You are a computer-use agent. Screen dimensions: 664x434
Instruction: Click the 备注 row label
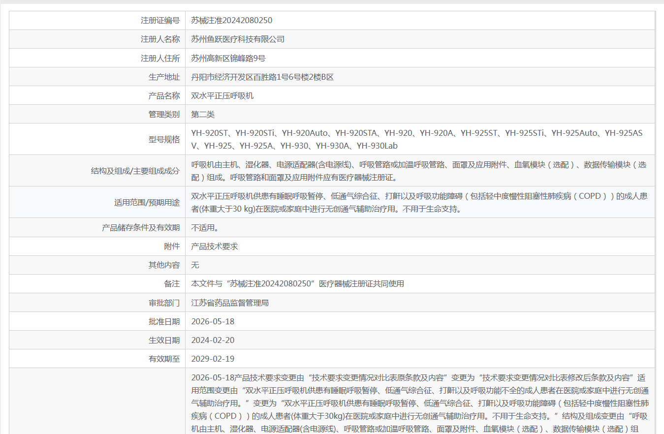point(172,283)
